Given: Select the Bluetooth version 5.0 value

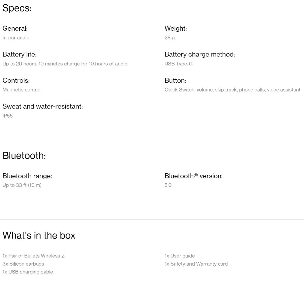Looking at the screenshot, I should 168,185.
